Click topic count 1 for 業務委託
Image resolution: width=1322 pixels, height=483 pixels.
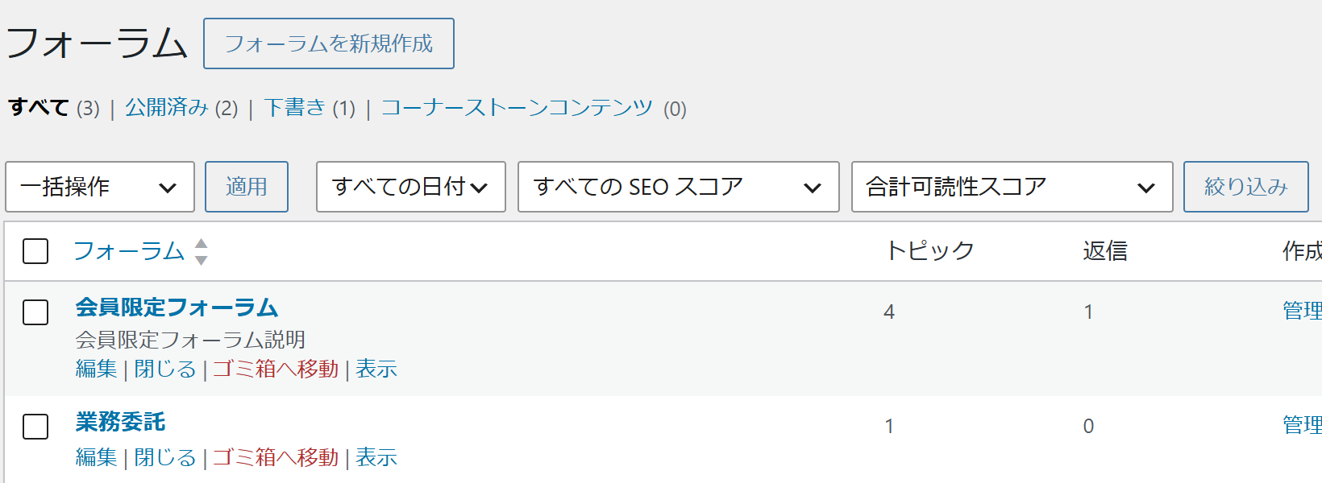889,427
